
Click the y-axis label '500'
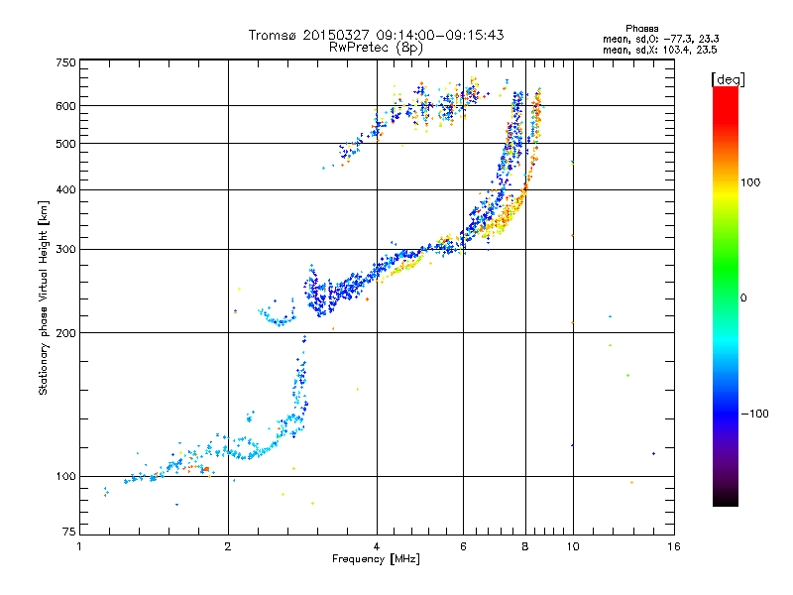click(x=65, y=144)
